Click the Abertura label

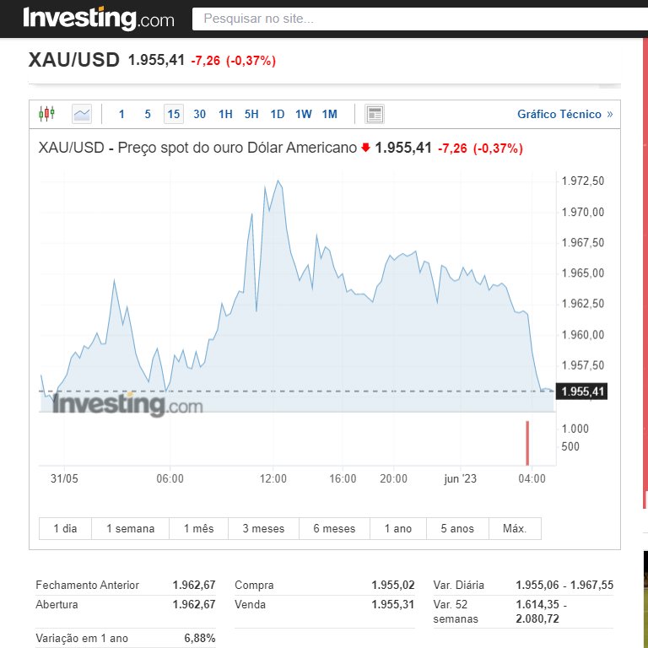pyautogui.click(x=57, y=605)
